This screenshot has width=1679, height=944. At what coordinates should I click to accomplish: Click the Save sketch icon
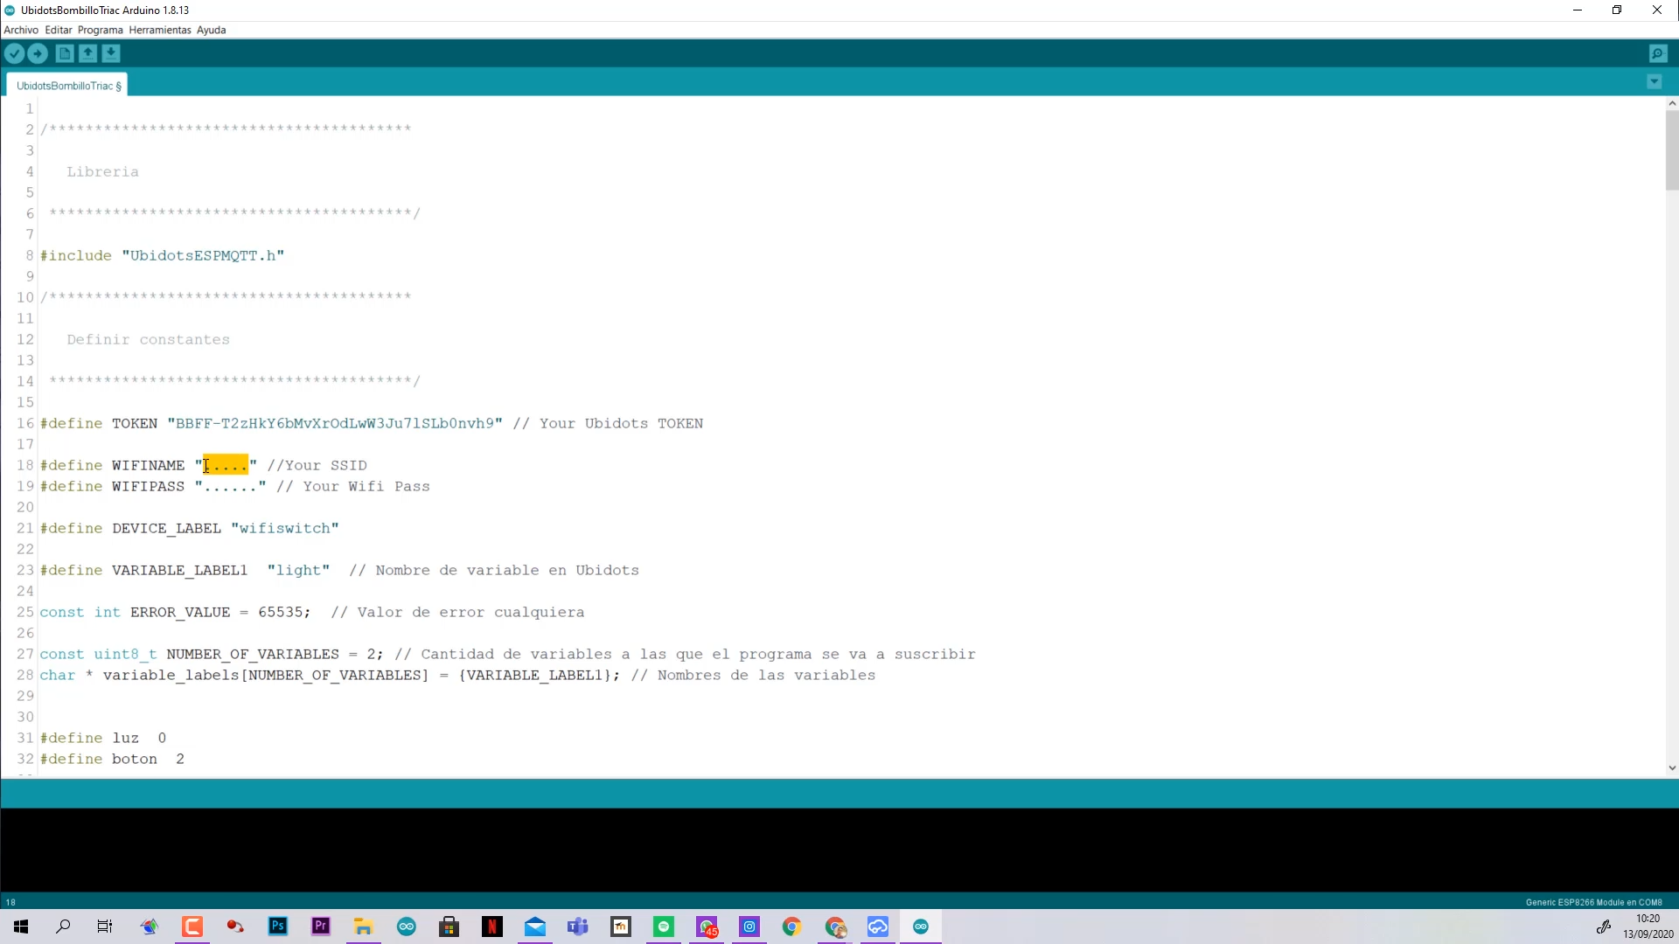pyautogui.click(x=112, y=54)
